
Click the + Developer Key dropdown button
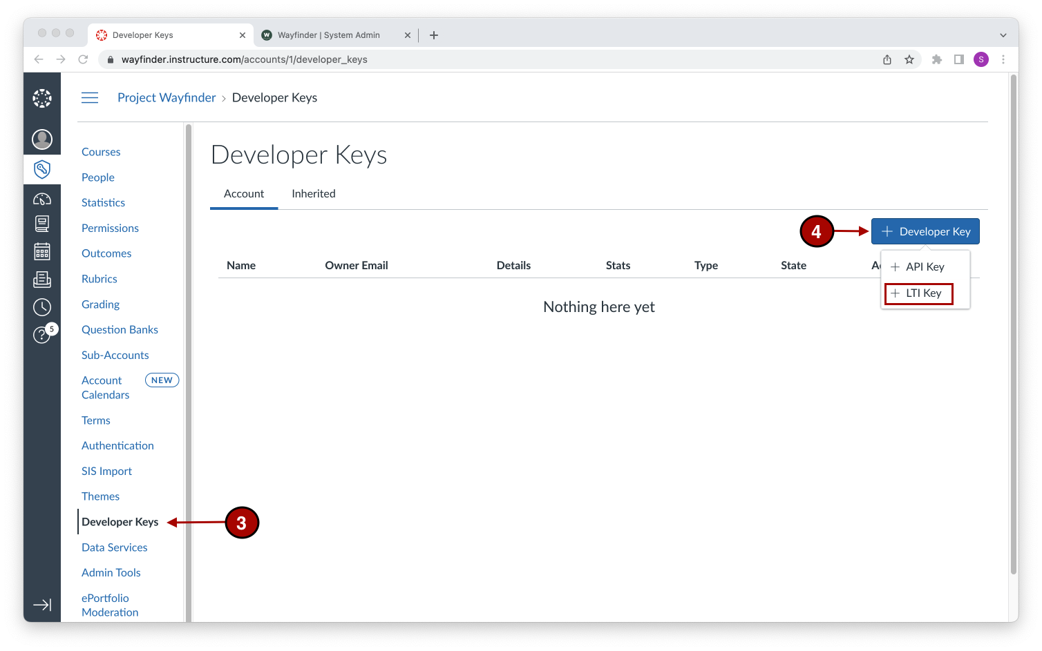[925, 231]
